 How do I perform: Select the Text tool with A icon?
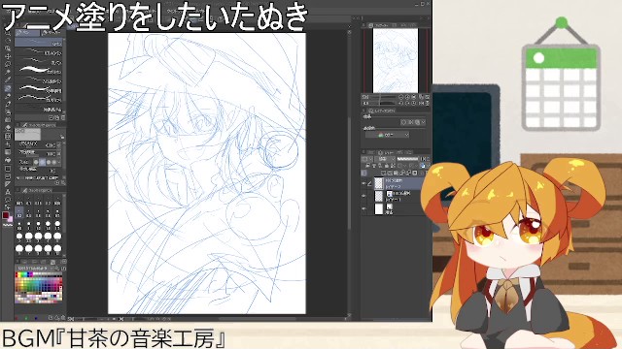[x=8, y=192]
